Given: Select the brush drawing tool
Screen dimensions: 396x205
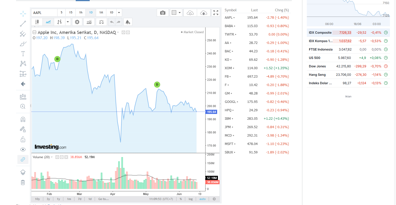Looking at the screenshot, I should click(x=23, y=44).
